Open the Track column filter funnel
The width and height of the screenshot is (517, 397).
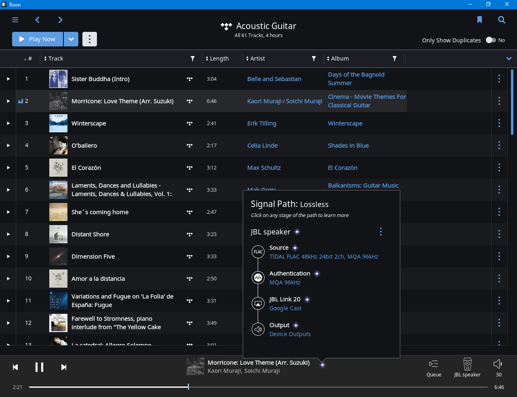coord(193,59)
